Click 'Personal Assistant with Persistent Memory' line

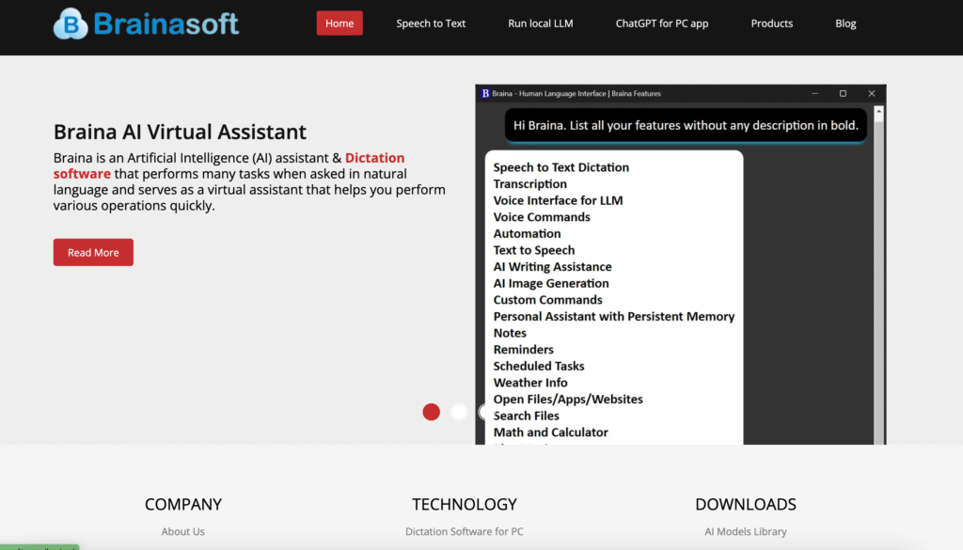pos(613,316)
